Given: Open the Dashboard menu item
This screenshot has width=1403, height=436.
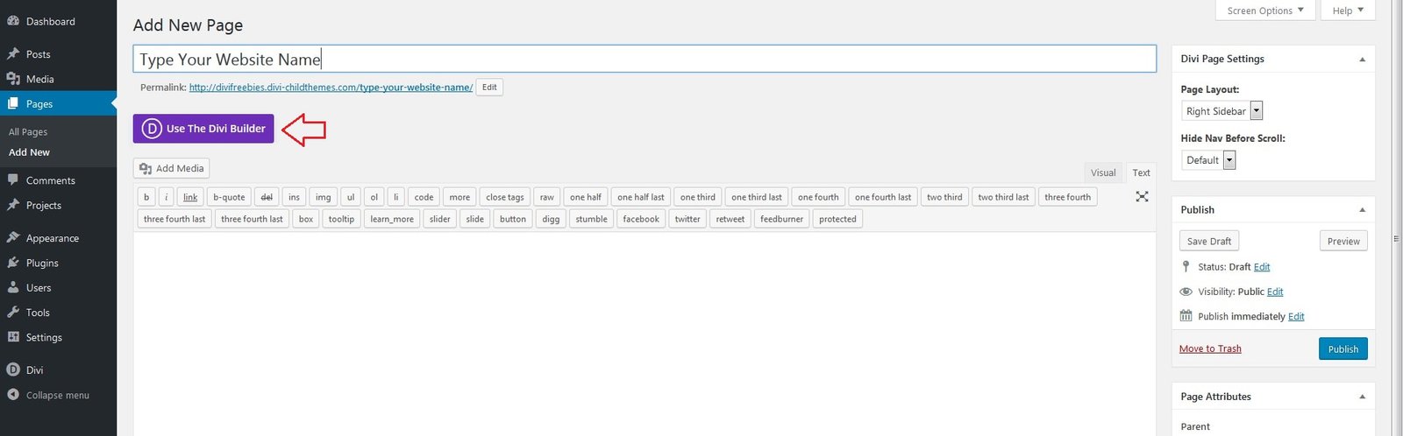Looking at the screenshot, I should point(50,21).
